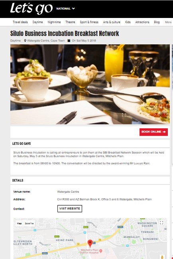
Task: Switch map to Satellite view
Action: 29,223
